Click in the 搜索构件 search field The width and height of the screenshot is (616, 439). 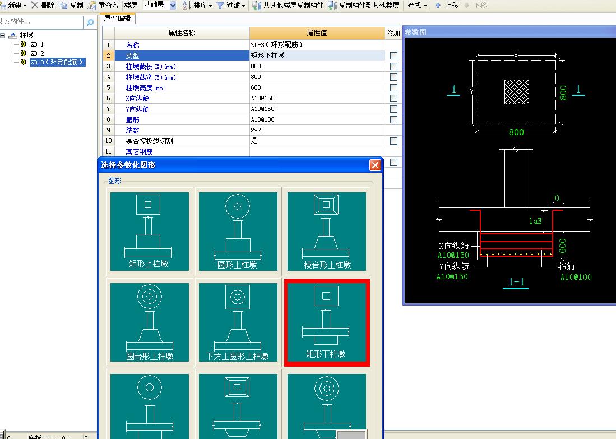[41, 22]
